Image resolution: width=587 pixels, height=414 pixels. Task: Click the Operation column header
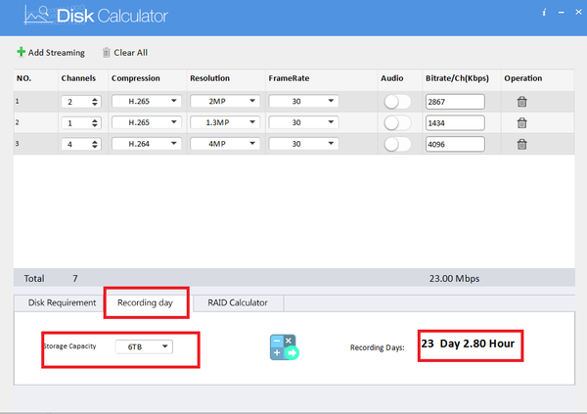(x=523, y=78)
